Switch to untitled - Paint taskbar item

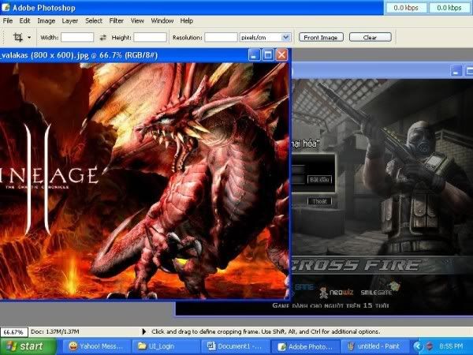374,346
